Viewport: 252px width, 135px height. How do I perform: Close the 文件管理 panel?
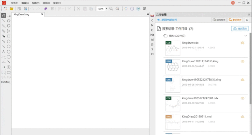pyautogui.click(x=249, y=15)
